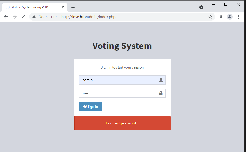The height and width of the screenshot is (152, 246).
Task: Click the circular dropdown arrow in title bar
Action: [201, 7]
